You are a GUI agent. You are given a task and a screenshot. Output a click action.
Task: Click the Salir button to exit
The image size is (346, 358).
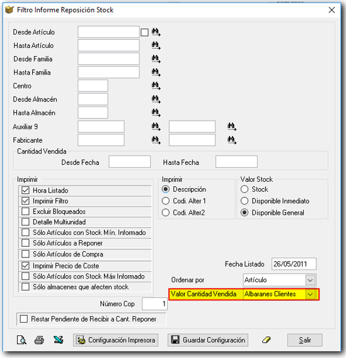tap(305, 340)
